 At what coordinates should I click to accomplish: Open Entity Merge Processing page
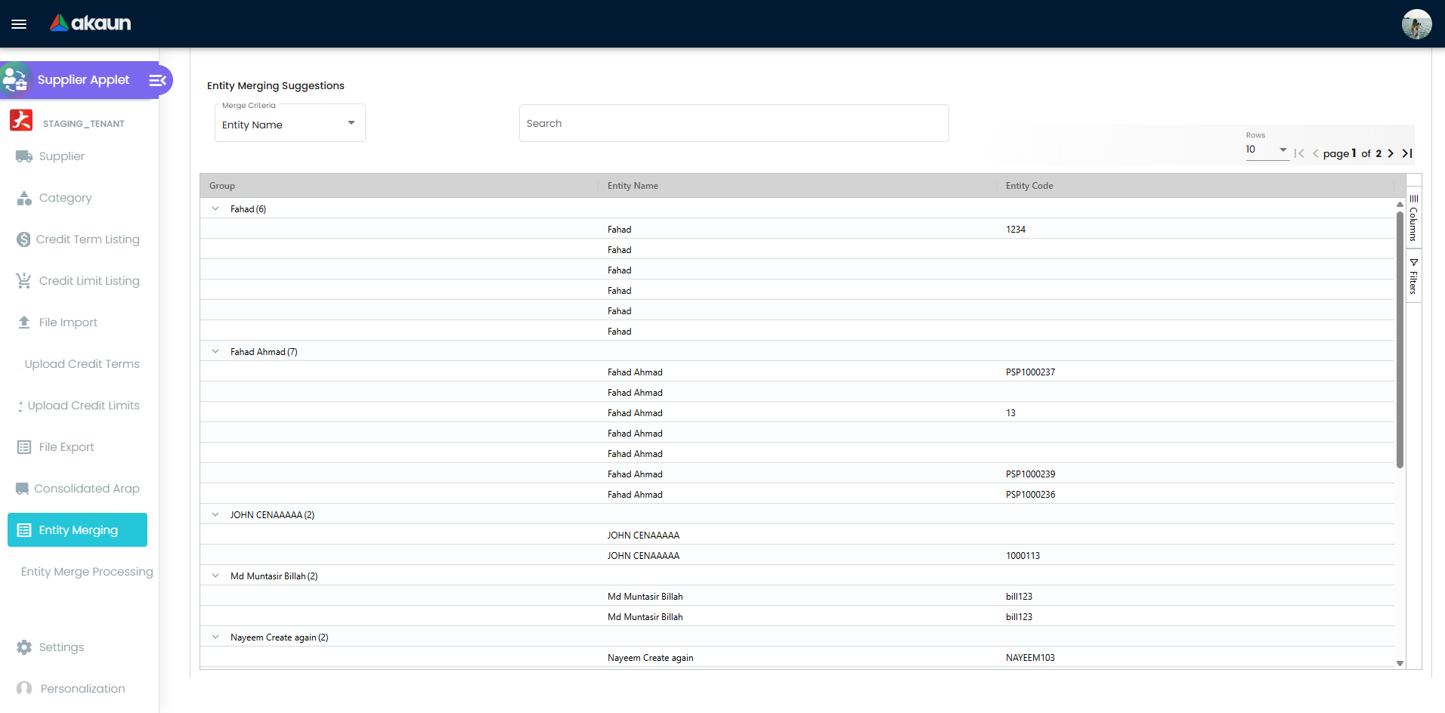tap(87, 572)
